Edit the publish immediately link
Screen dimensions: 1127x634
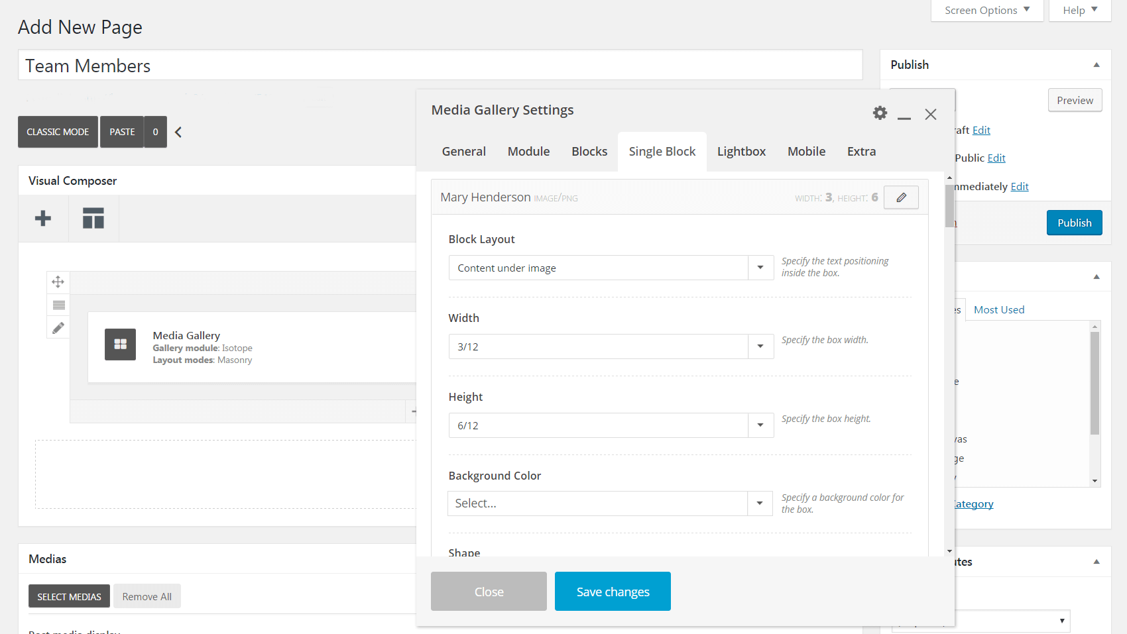pos(1020,187)
